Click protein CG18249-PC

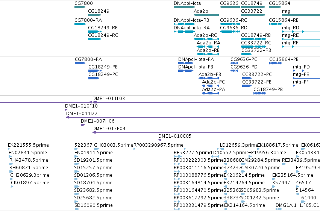tap(94, 78)
